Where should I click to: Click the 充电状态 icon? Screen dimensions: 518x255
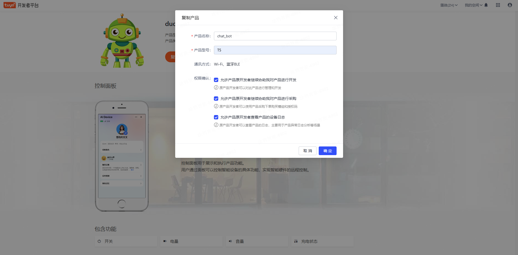click(296, 241)
